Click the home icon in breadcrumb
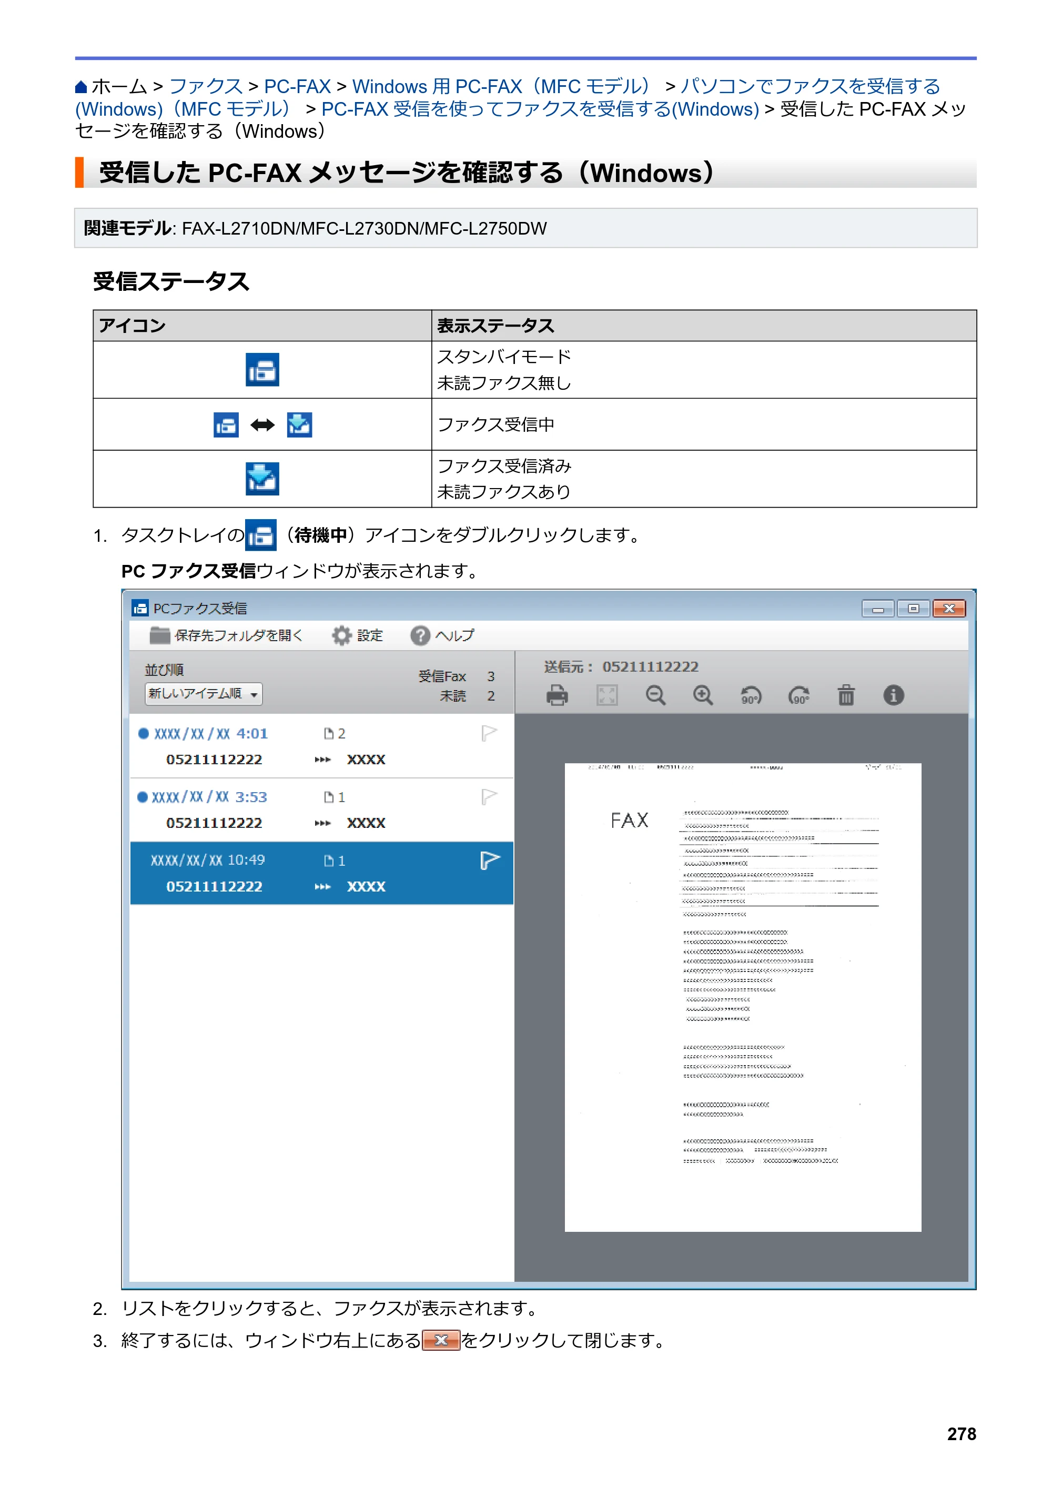Screen dimensions: 1052x1488 (81, 86)
